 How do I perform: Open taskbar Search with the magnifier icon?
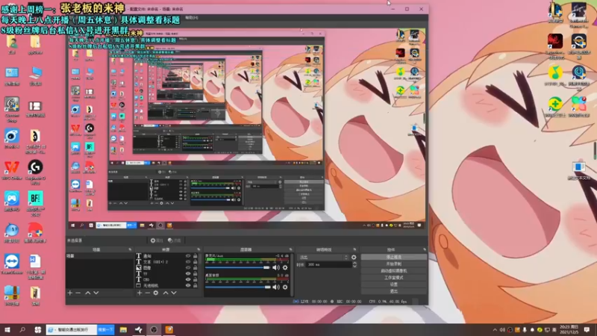tap(22, 329)
